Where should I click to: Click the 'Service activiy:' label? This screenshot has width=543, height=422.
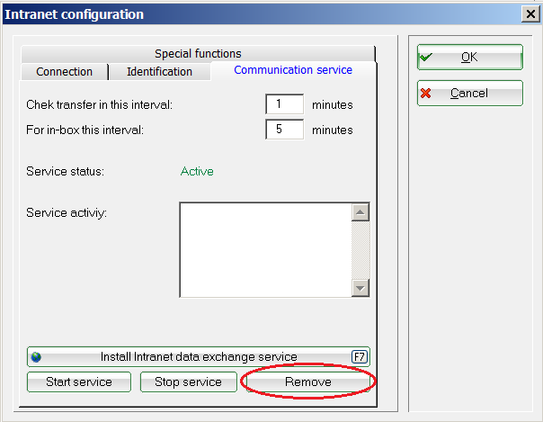(x=67, y=212)
